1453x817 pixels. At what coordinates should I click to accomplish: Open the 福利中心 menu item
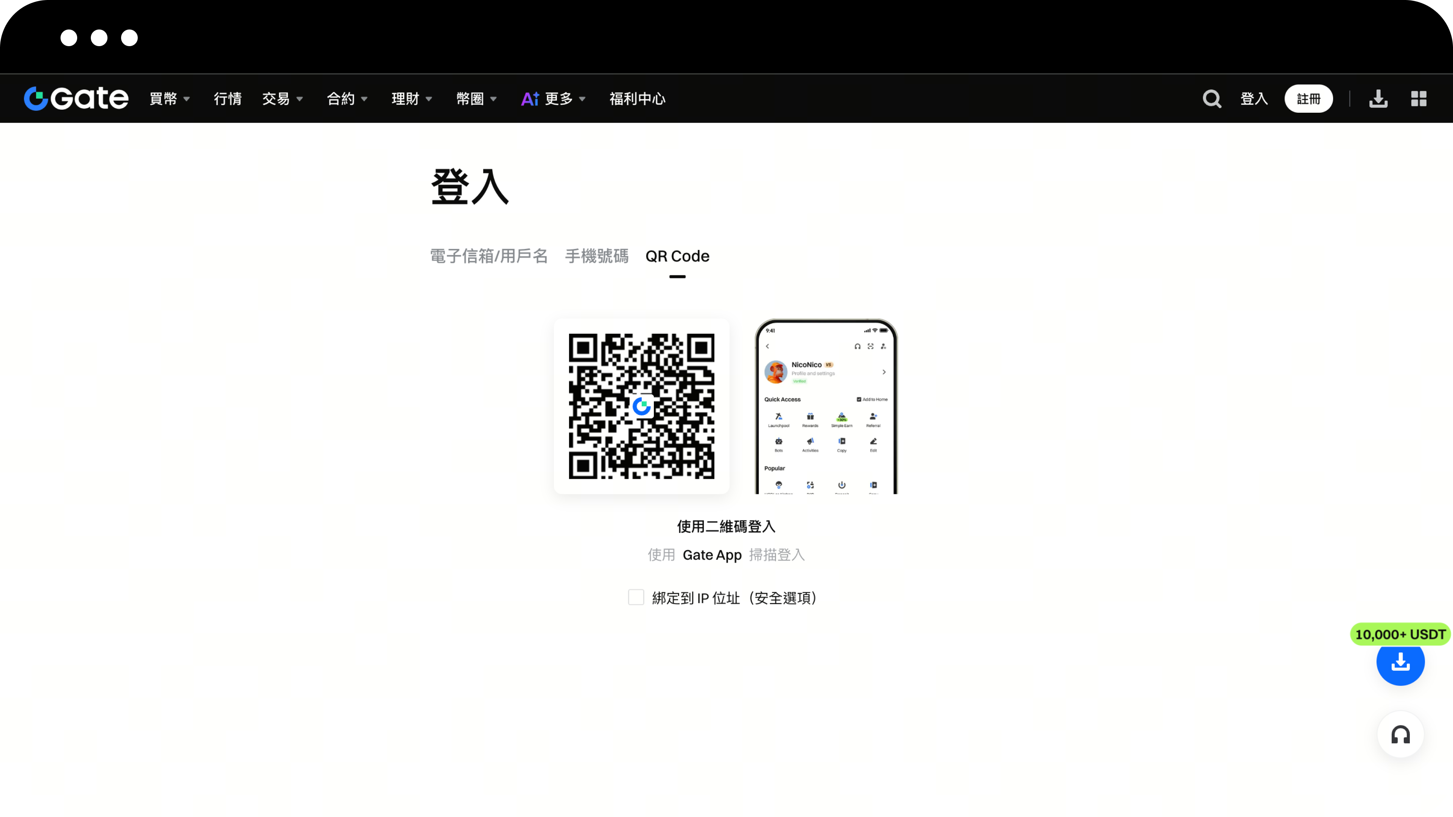(x=637, y=98)
